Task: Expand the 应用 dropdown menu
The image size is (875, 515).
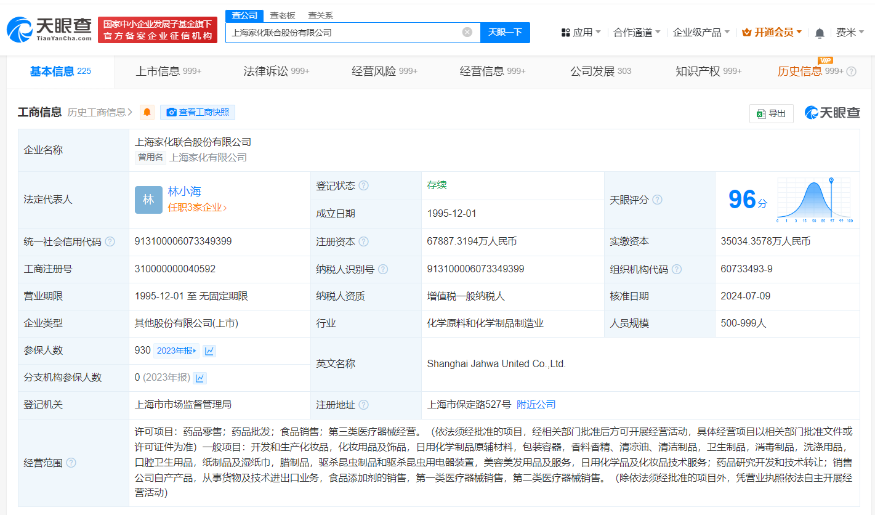Action: (581, 32)
